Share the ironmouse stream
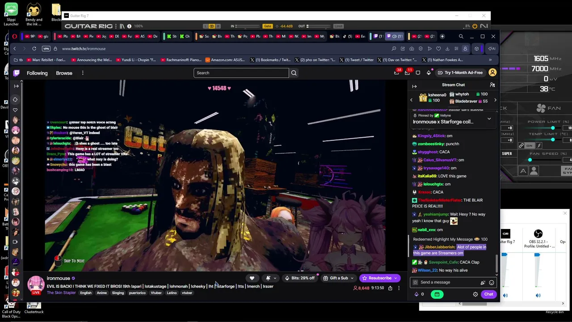 390,288
